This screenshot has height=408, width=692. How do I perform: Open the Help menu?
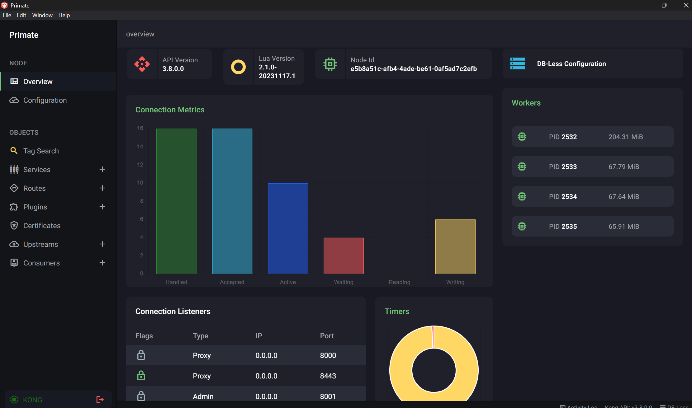coord(64,15)
